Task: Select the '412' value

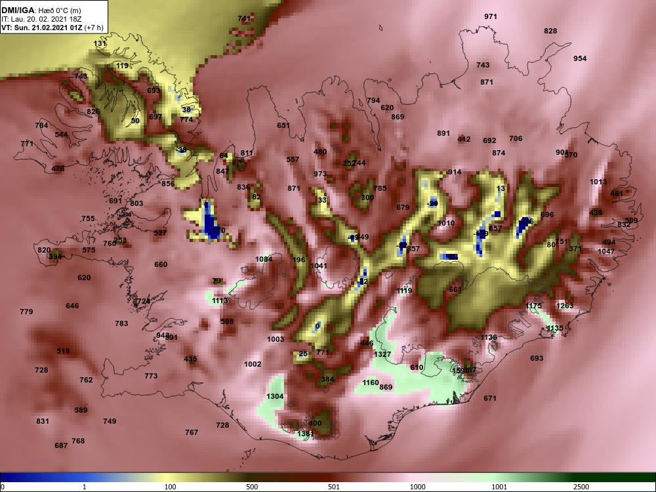Action: [x=464, y=139]
